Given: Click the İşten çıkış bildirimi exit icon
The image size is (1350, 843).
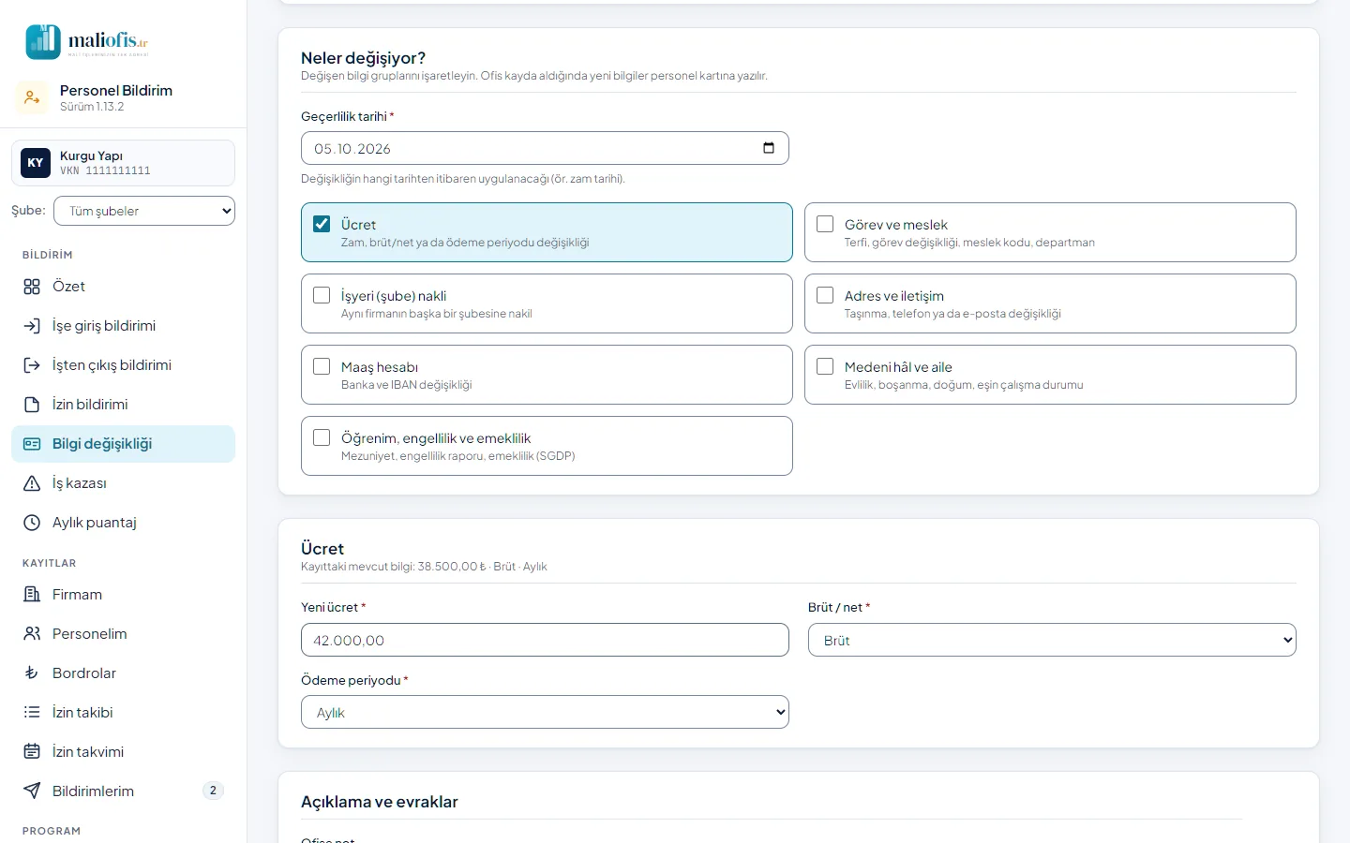Looking at the screenshot, I should (32, 365).
